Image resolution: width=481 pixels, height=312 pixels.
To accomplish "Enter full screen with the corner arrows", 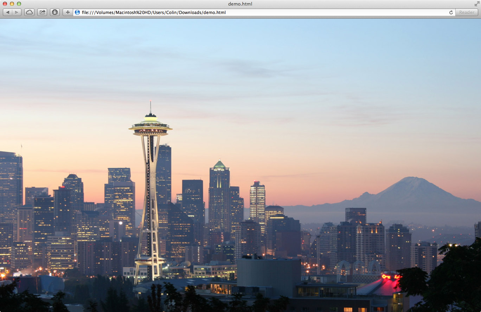I will tap(477, 4).
